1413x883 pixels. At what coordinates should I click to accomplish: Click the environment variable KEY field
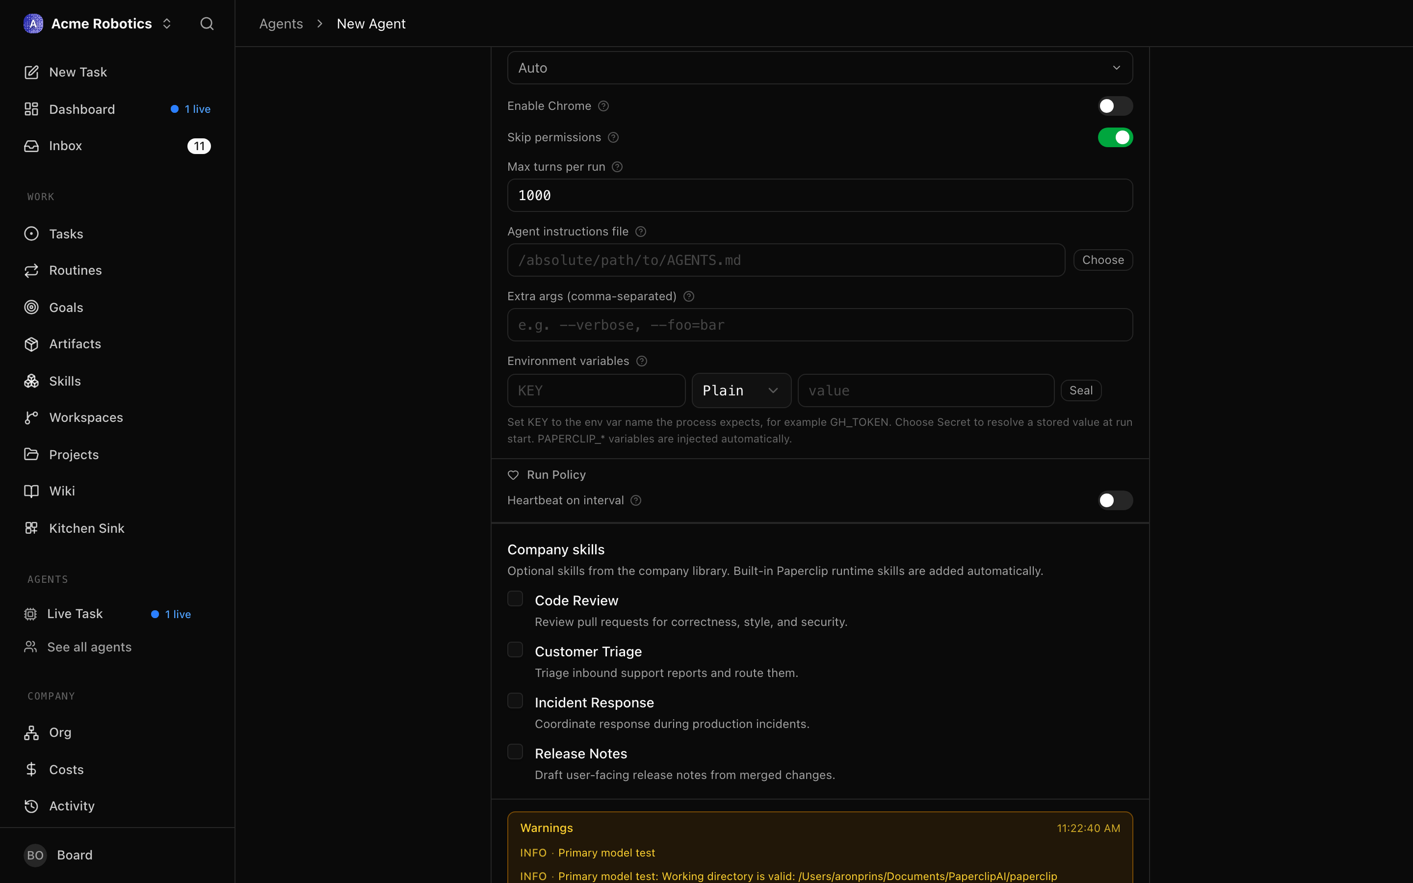coord(596,390)
